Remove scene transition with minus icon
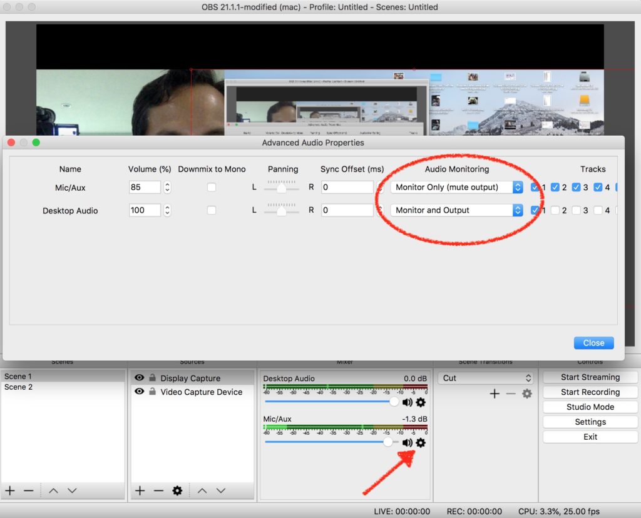Screen dimensions: 641x518 [511, 394]
